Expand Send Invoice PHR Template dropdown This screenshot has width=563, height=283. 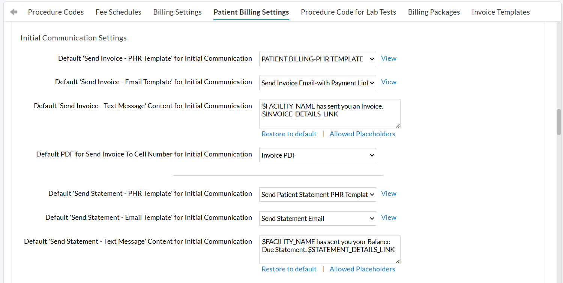click(317, 59)
